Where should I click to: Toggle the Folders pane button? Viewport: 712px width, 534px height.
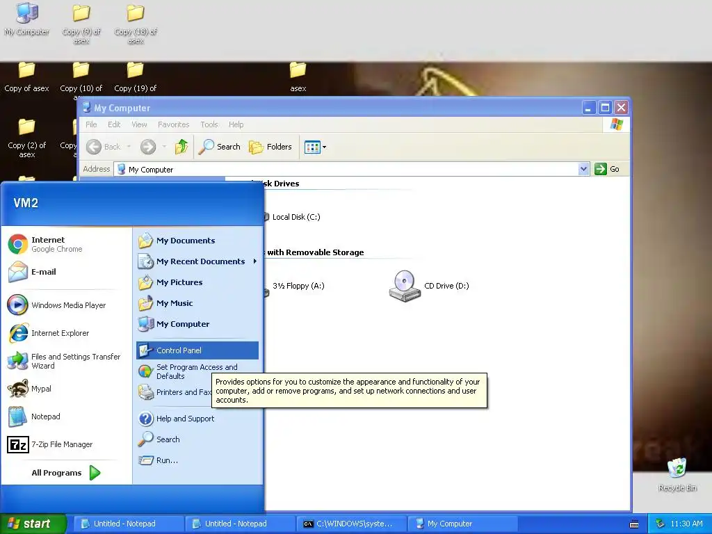(x=270, y=147)
